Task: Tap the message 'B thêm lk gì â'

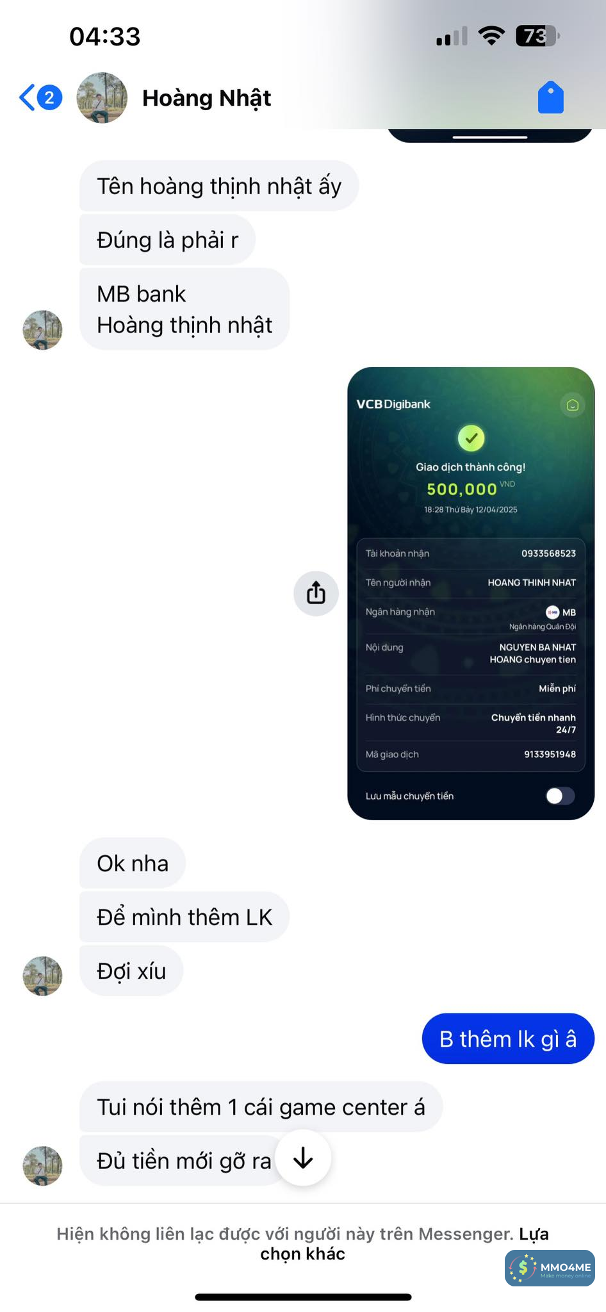Action: 508,1038
